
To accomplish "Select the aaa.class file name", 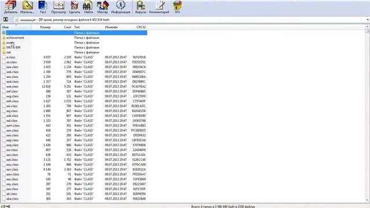I will tap(12, 67).
